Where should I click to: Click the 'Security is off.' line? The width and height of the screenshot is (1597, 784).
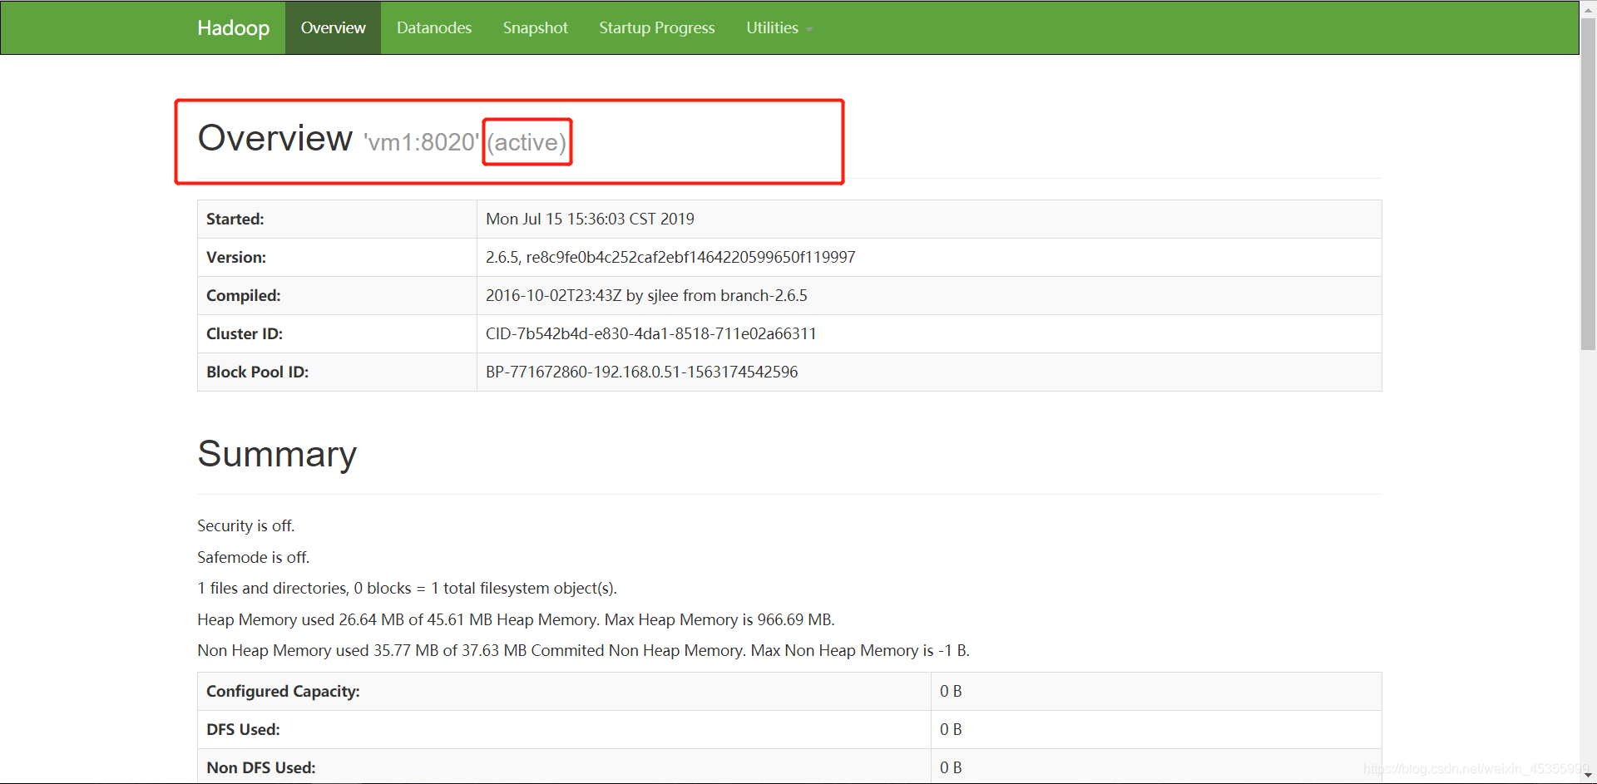pos(246,525)
